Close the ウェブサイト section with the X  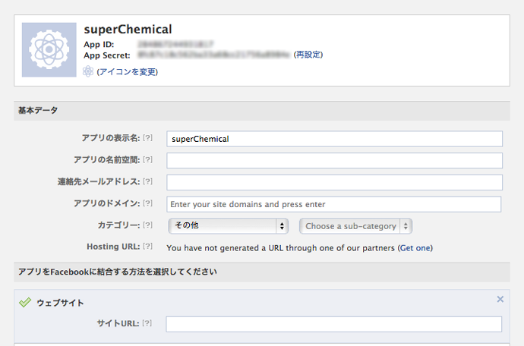coord(500,299)
